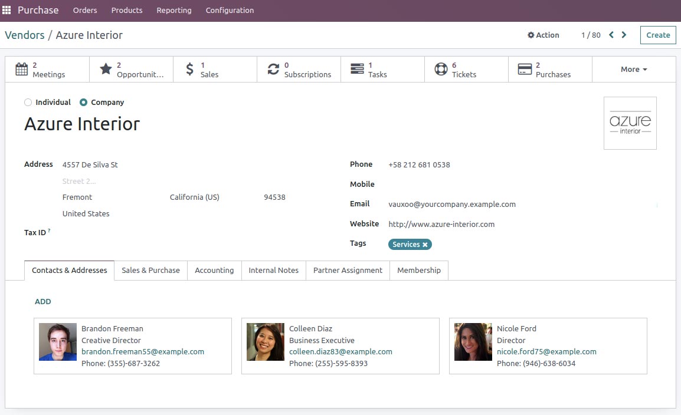Select the Individual radio button
Image resolution: width=681 pixels, height=415 pixels.
click(x=28, y=102)
